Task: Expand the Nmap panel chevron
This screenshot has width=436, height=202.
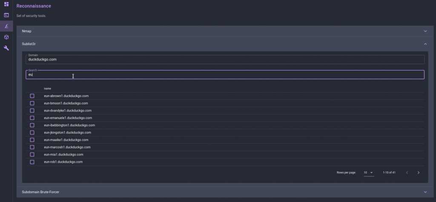Action: pyautogui.click(x=425, y=31)
